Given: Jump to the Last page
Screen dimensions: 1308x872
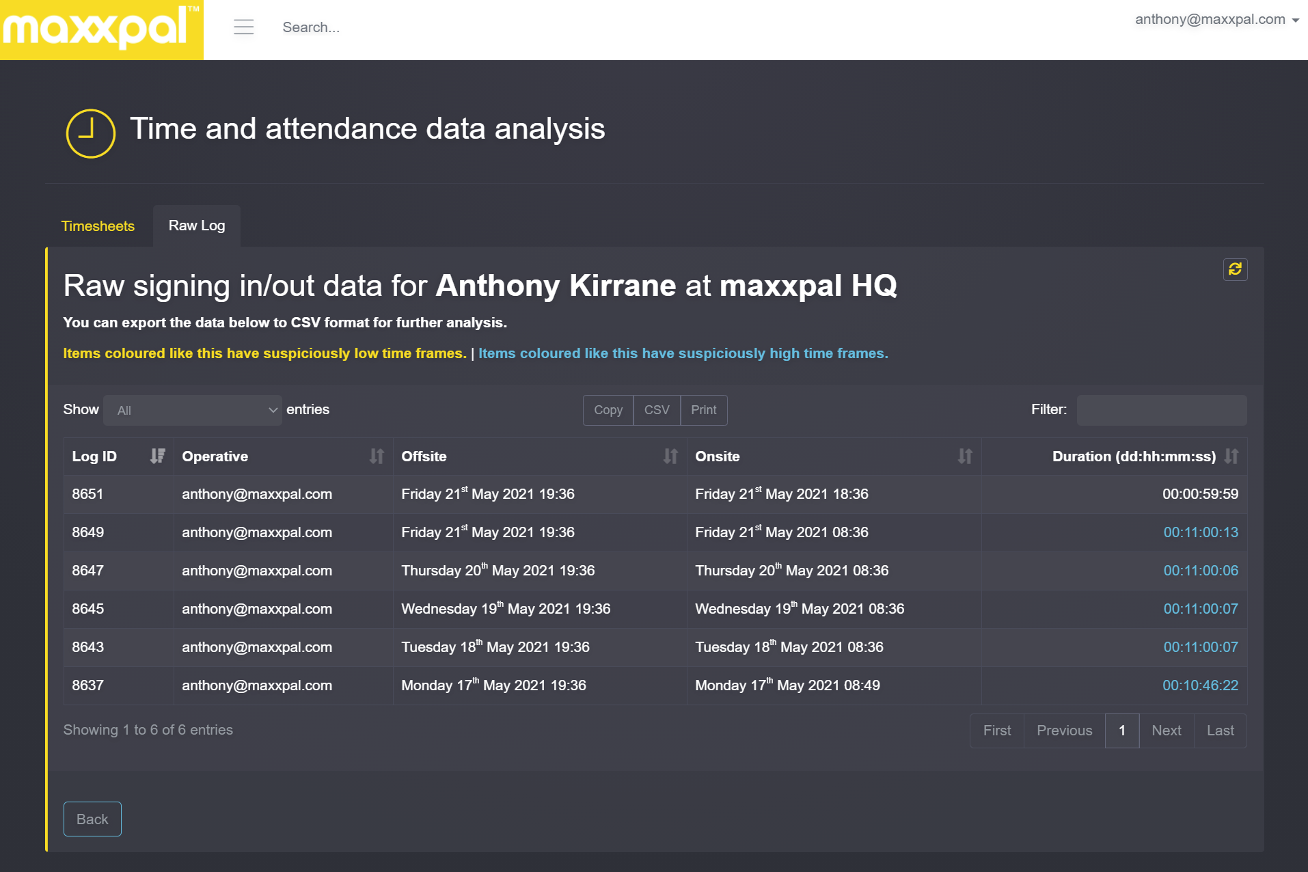Looking at the screenshot, I should (1220, 731).
